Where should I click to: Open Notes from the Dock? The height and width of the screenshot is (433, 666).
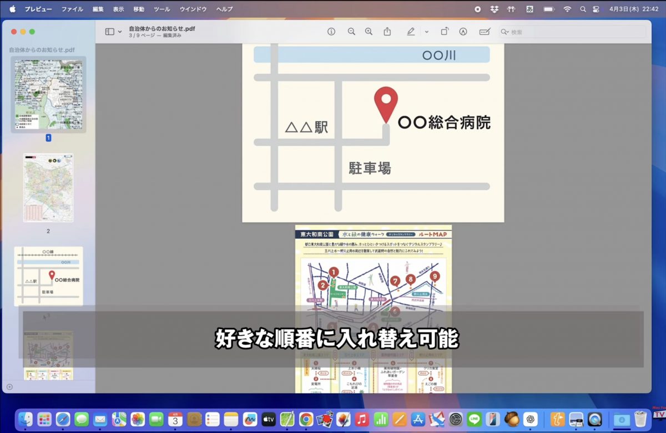click(x=231, y=419)
